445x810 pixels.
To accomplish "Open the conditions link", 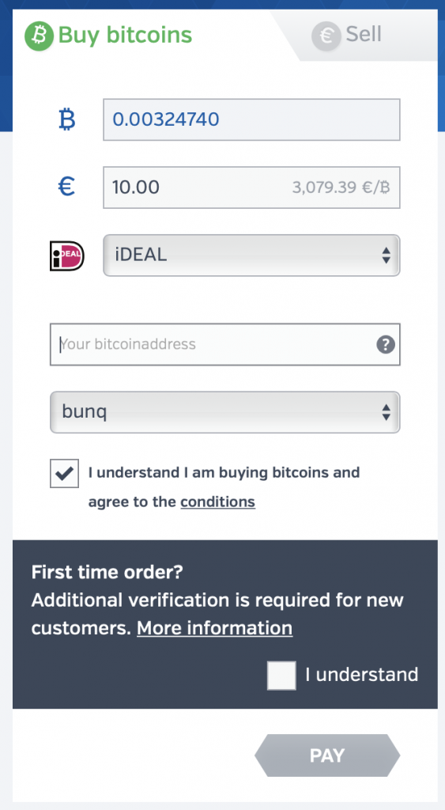I will point(218,502).
